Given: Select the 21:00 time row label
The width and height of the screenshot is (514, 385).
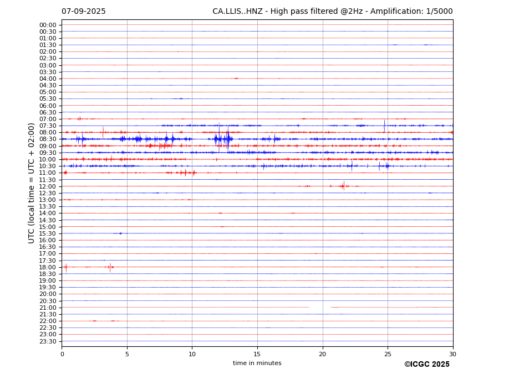Looking at the screenshot, I should point(48,308).
